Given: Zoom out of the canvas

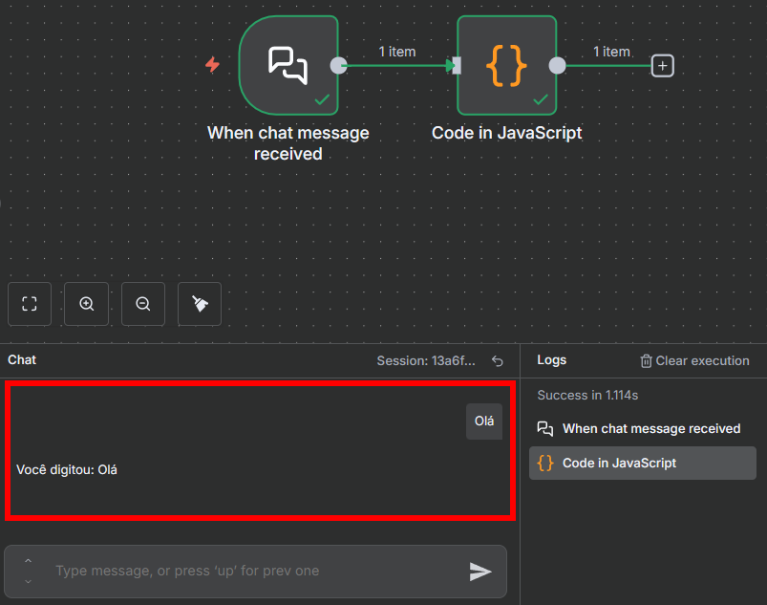Looking at the screenshot, I should tap(143, 304).
